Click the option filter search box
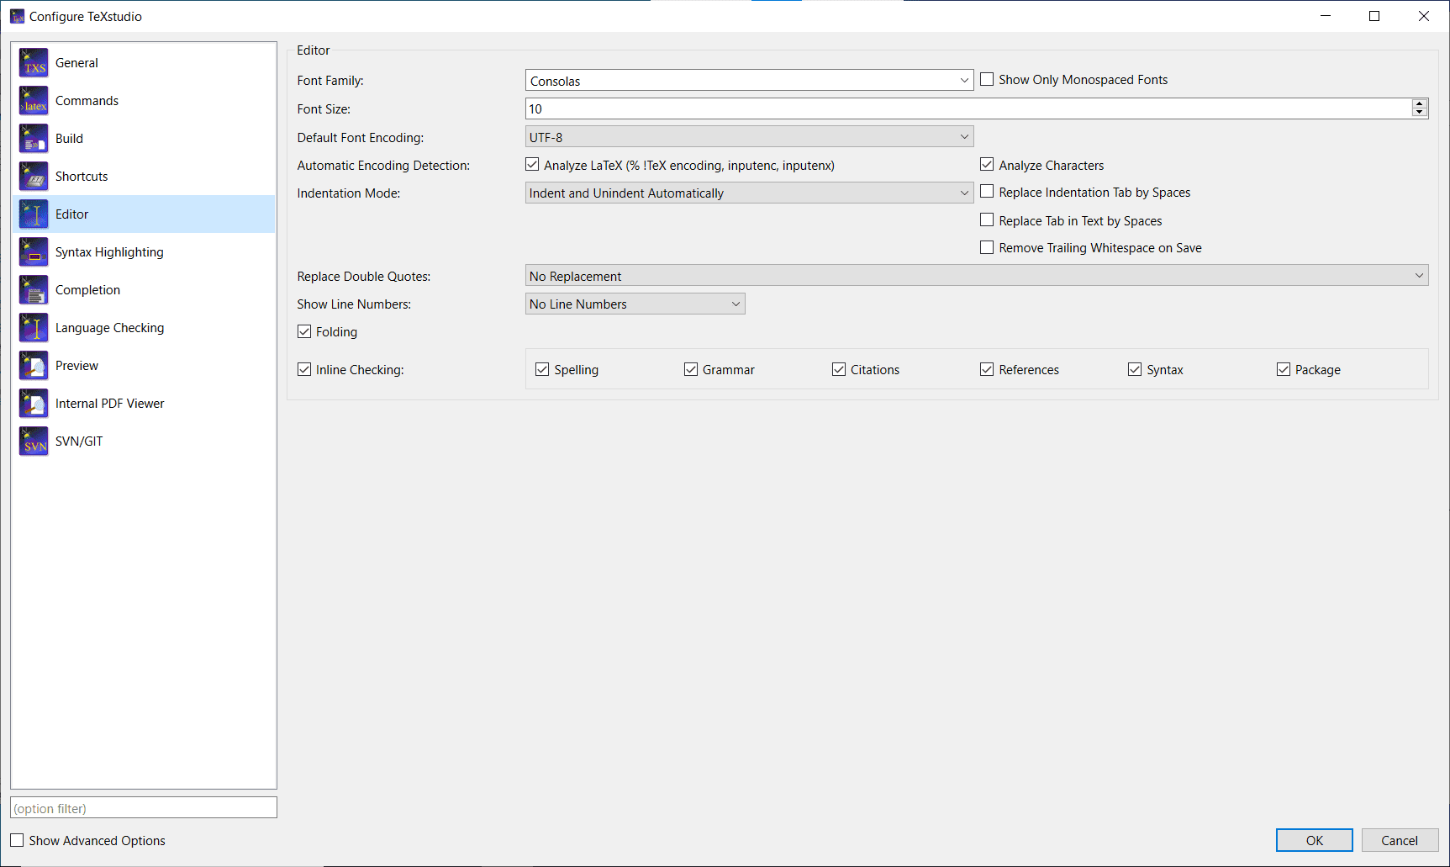Viewport: 1450px width, 867px height. 144,808
